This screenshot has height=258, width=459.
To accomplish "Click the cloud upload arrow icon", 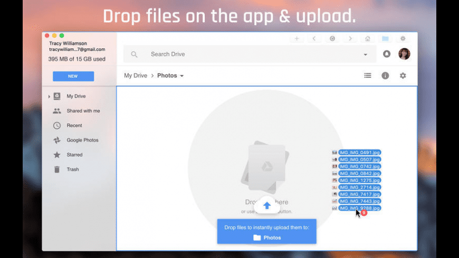I will 266,205.
